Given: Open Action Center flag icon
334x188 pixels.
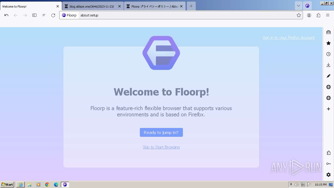Looking at the screenshot, I should pyautogui.click(x=309, y=185).
